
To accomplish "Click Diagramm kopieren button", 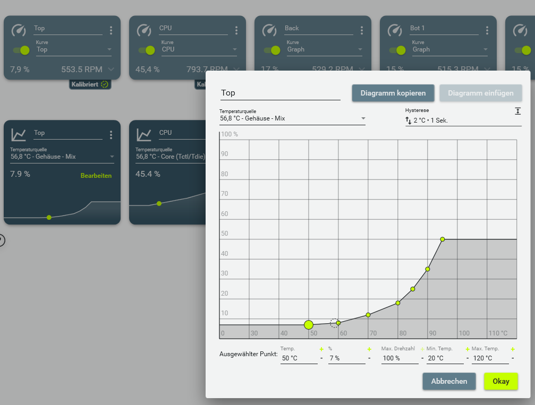I will tap(393, 93).
